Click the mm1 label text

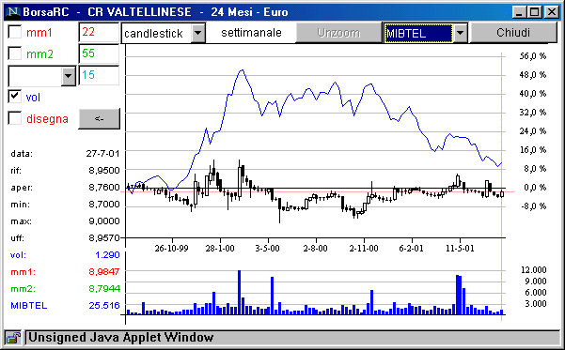coord(39,33)
